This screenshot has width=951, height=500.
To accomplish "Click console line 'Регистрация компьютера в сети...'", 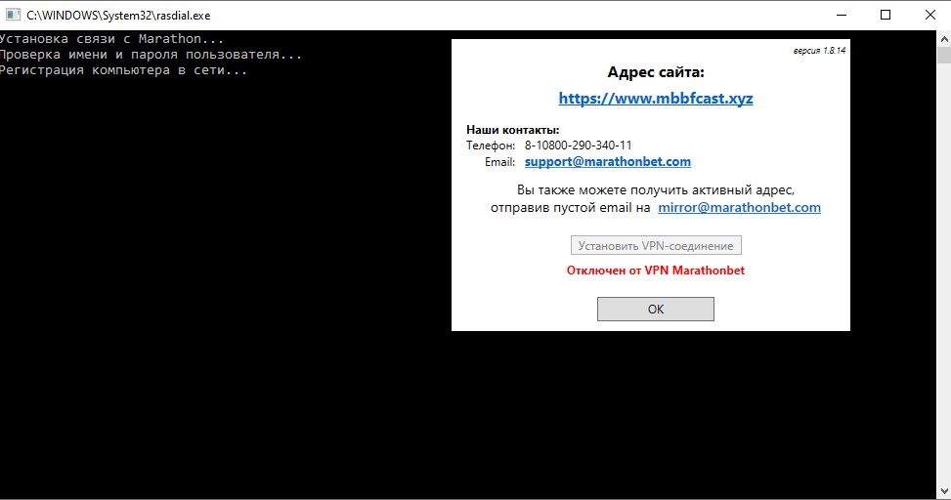I will [x=123, y=70].
